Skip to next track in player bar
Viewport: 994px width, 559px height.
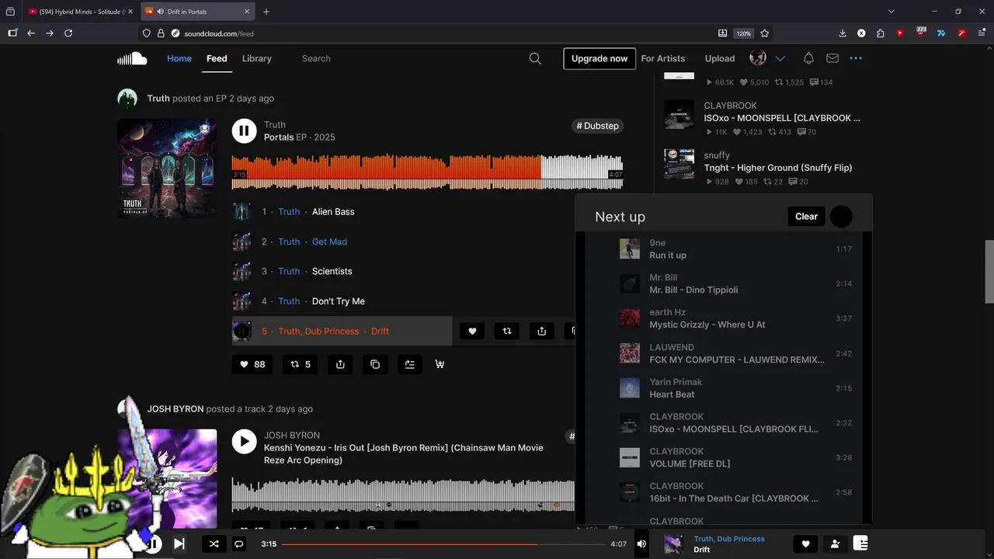[179, 543]
